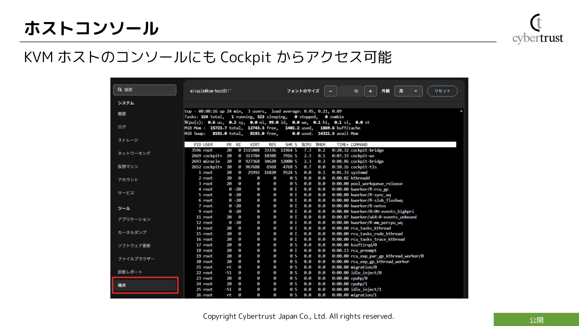The height and width of the screenshot is (326, 579).
Task: Open サービス services page
Action: (126, 193)
